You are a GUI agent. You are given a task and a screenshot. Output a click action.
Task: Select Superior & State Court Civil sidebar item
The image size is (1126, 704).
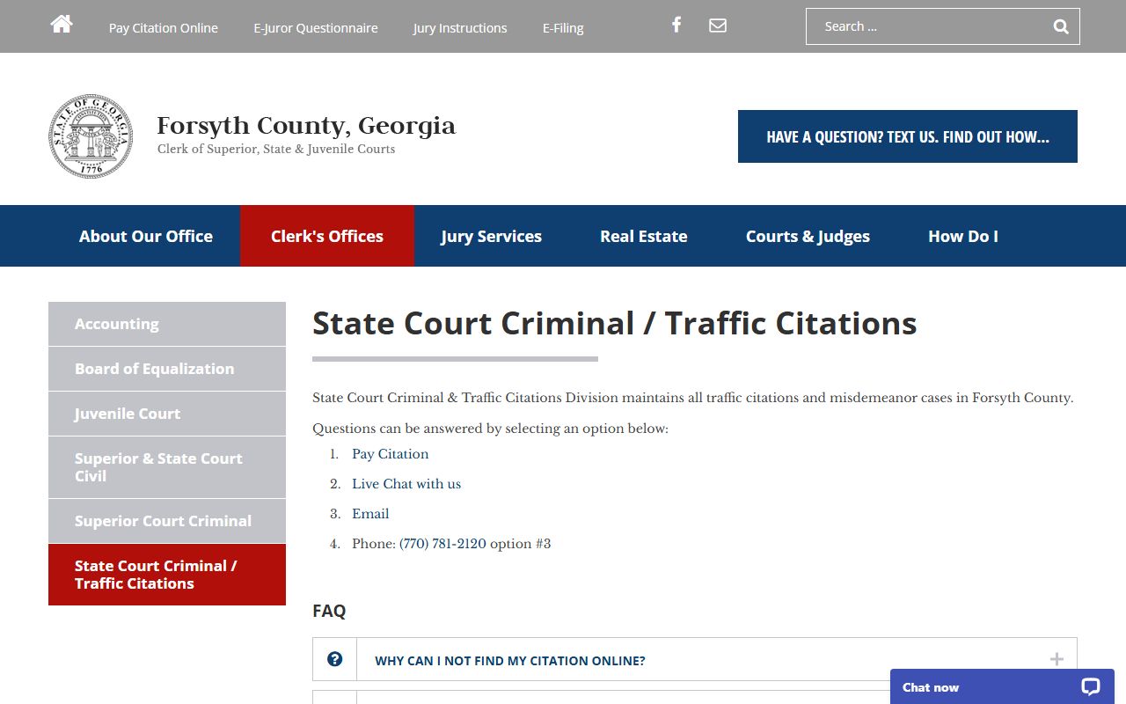coord(167,467)
